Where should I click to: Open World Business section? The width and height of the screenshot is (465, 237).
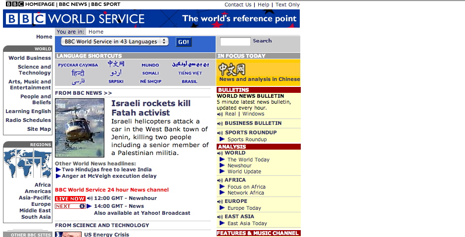coord(30,58)
